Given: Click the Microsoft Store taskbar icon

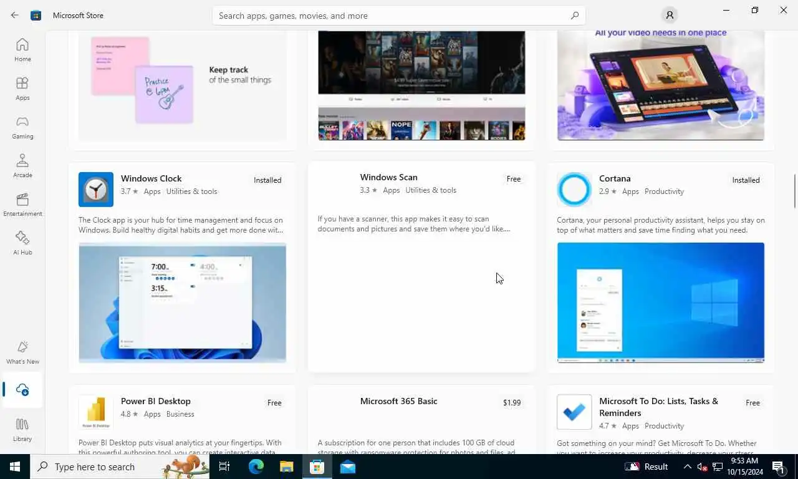Looking at the screenshot, I should coord(317,467).
